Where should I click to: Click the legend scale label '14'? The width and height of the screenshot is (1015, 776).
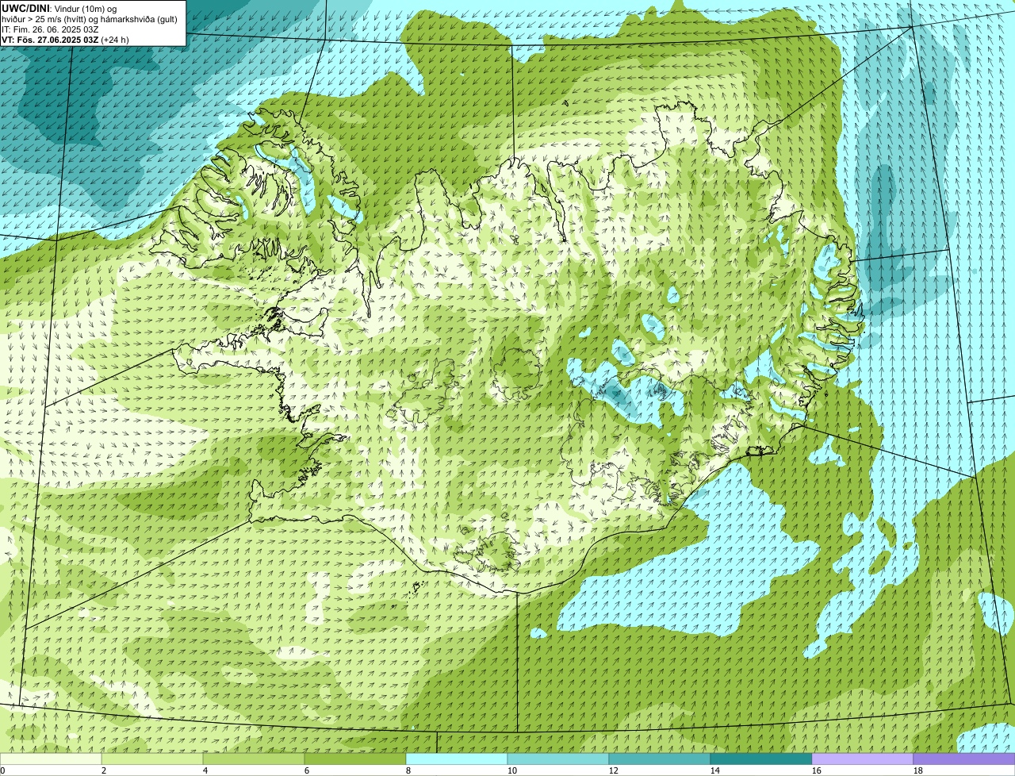pos(715,770)
